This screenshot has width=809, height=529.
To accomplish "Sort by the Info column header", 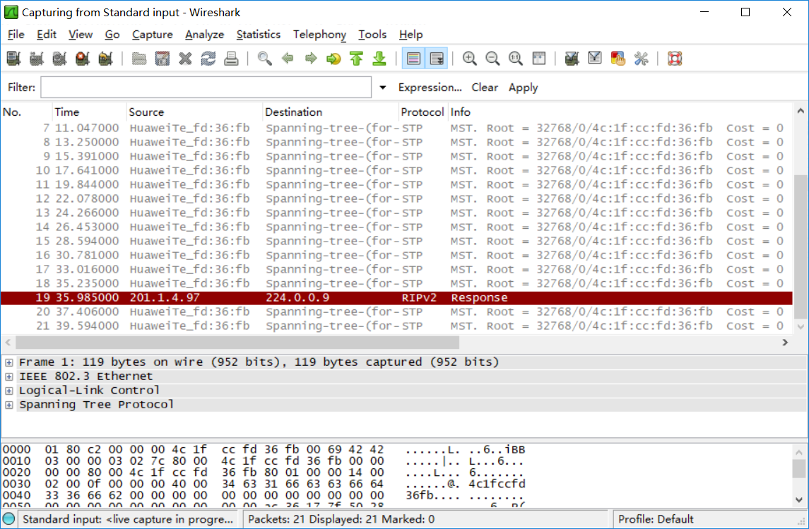I will click(620, 112).
